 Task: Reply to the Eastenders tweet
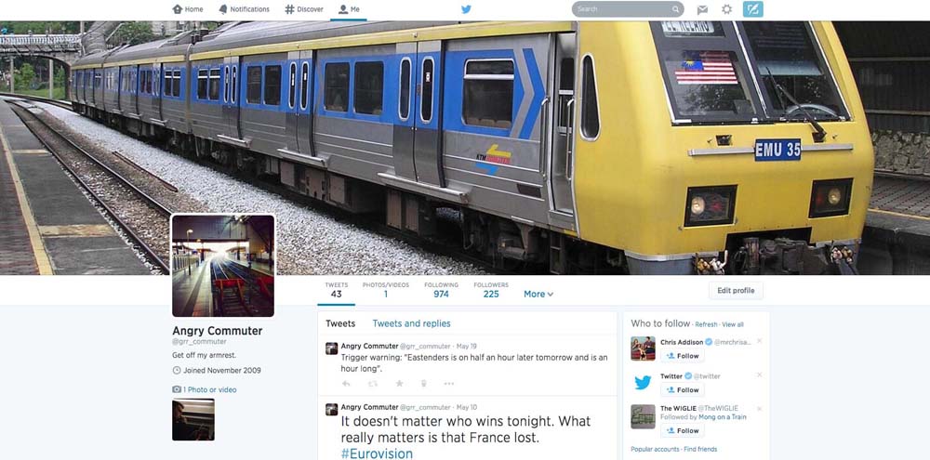[x=346, y=384]
